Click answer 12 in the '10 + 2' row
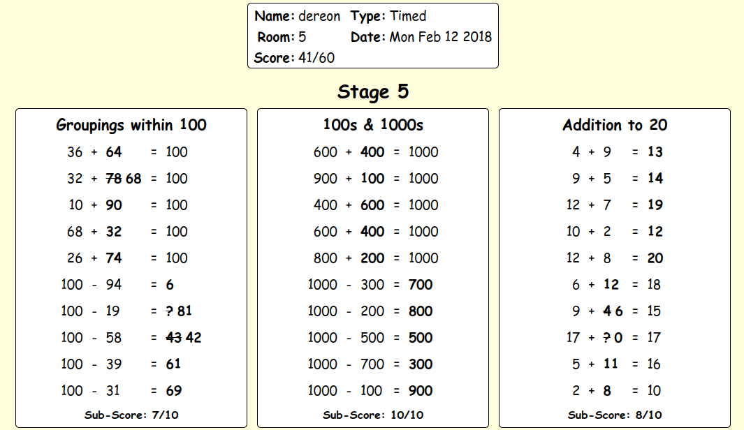The height and width of the screenshot is (430, 744). (655, 232)
